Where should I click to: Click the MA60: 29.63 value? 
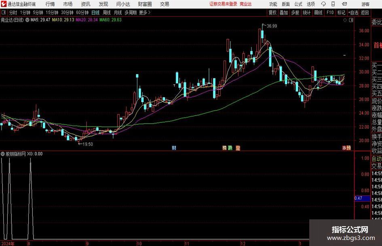coord(110,20)
